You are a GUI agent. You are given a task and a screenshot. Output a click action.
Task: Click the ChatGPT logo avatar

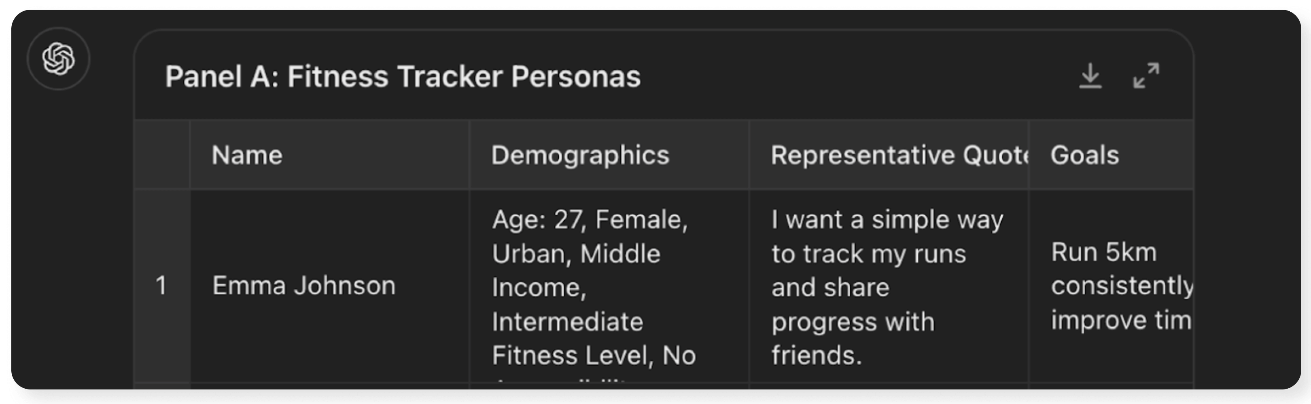point(59,59)
